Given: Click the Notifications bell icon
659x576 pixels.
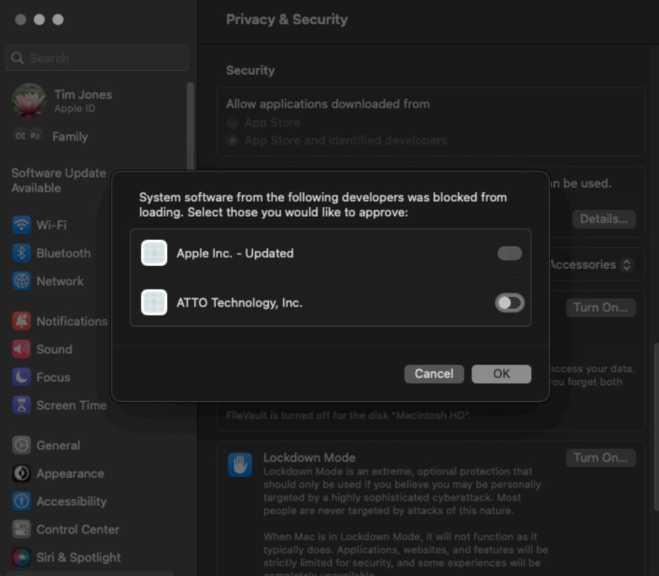Looking at the screenshot, I should [x=22, y=321].
